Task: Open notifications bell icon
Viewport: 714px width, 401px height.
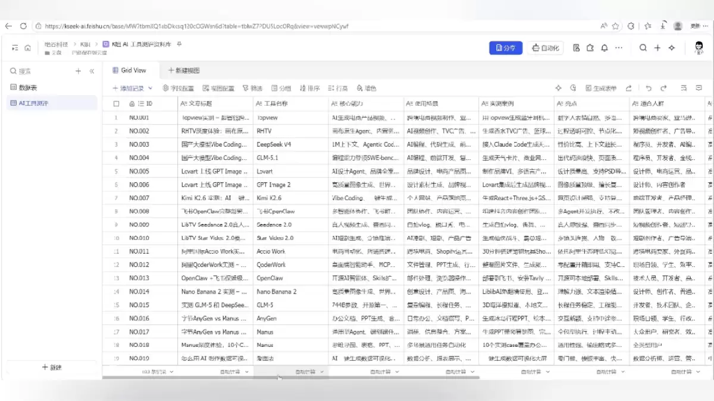Action: point(605,48)
